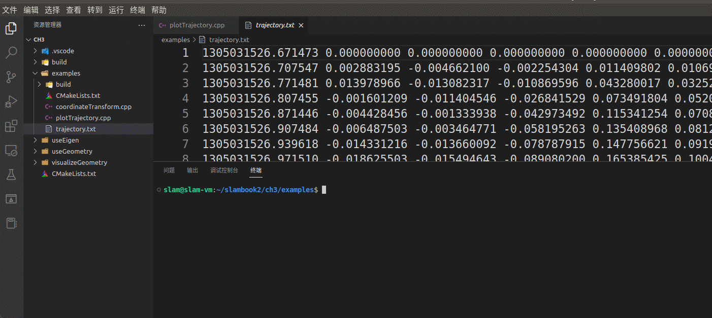Open the Run and Debug icon

pyautogui.click(x=11, y=101)
